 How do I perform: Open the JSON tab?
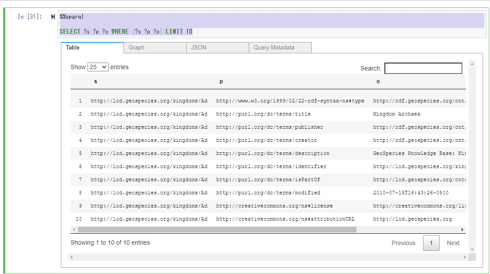[x=218, y=47]
